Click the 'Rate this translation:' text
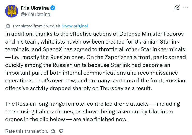The image size is (192, 135). point(27,131)
